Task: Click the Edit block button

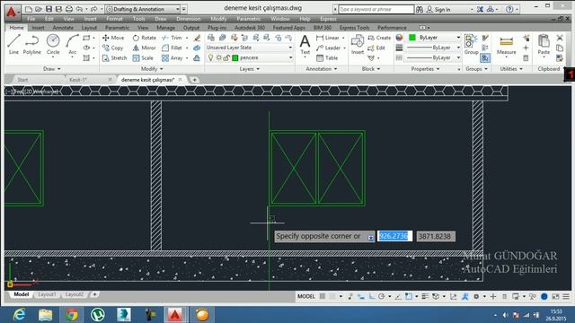Action: (x=376, y=48)
